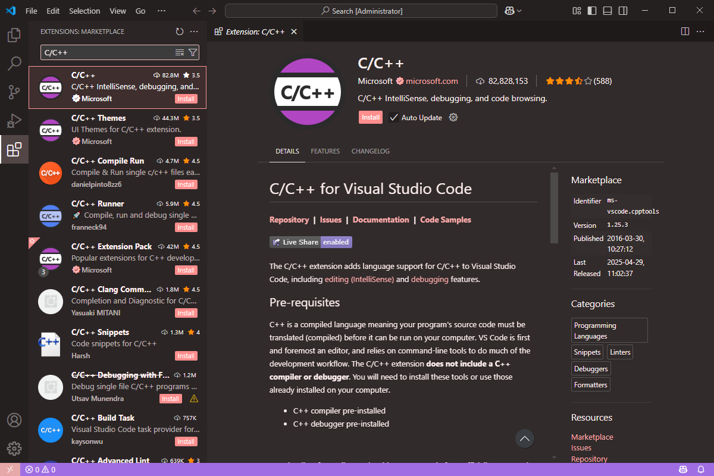This screenshot has height=476, width=714.
Task: Open the Copilot chat icon in title bar
Action: 509,11
